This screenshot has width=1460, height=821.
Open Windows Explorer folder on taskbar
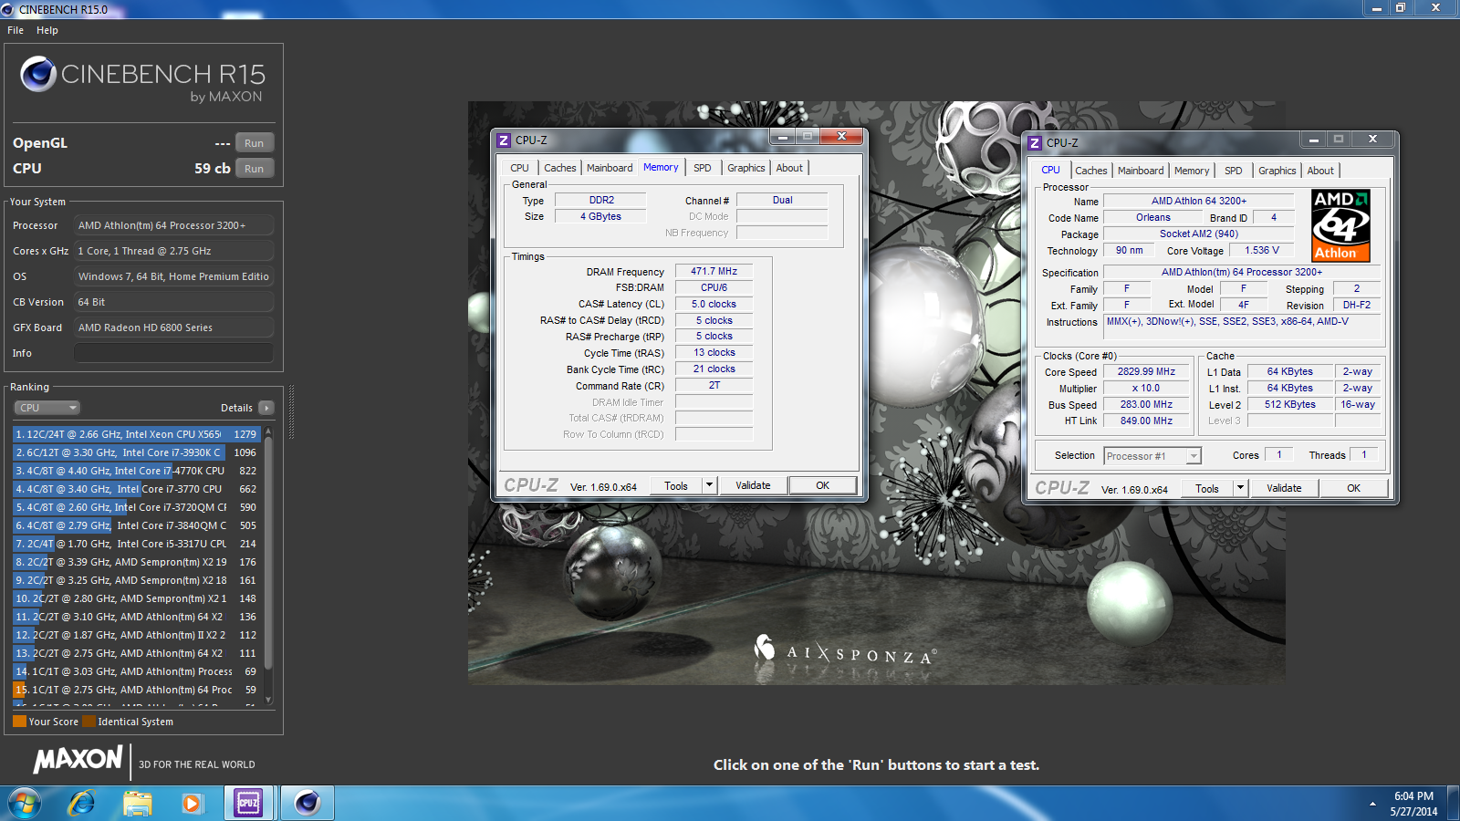coord(138,804)
